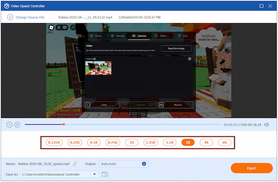Stop the video playback
Screen dimensions: 278x182
[17, 125]
